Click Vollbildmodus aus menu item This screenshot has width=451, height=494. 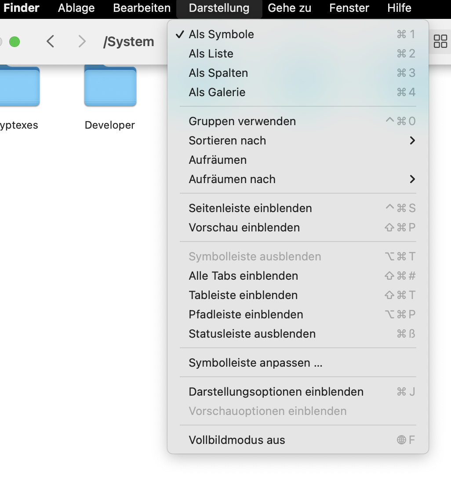[x=237, y=440]
